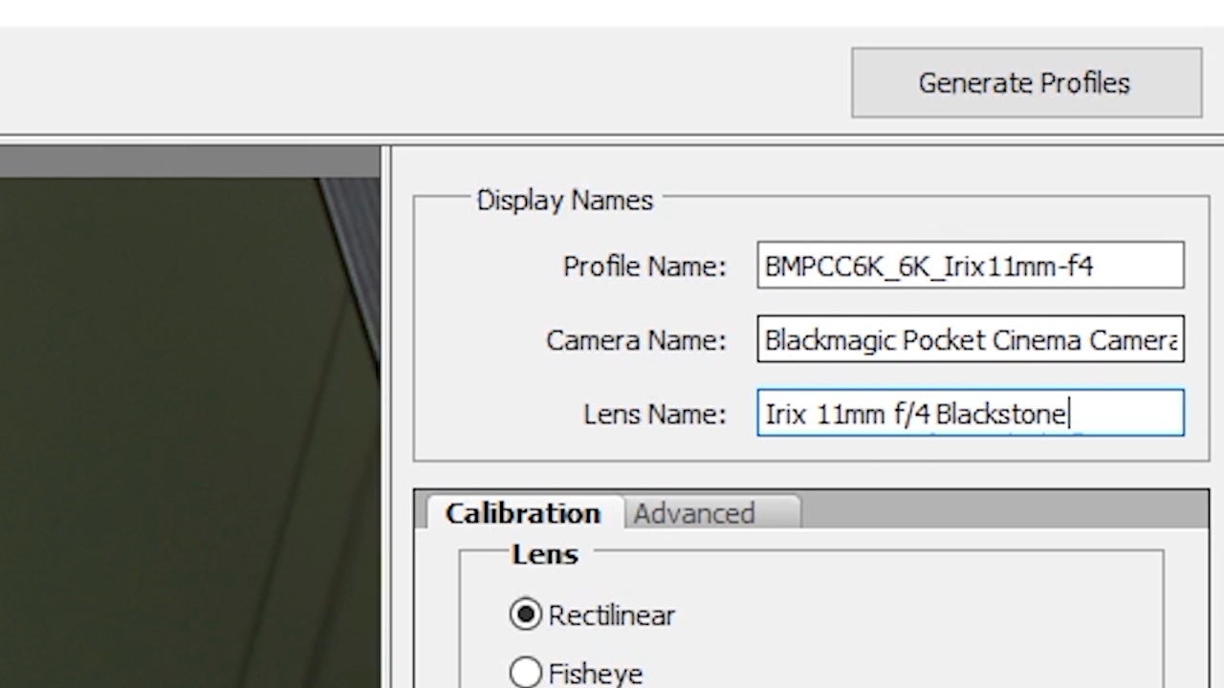Screen dimensions: 1224x688
Task: Click the Camera Name label
Action: [636, 340]
